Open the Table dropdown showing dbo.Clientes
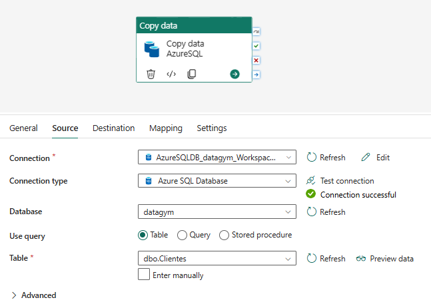 point(217,258)
